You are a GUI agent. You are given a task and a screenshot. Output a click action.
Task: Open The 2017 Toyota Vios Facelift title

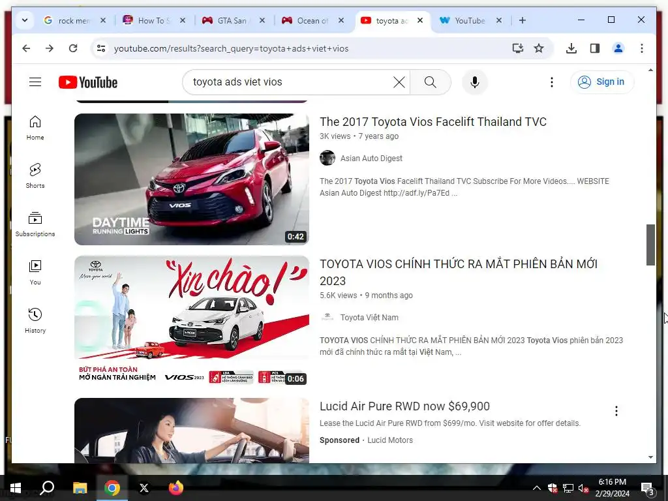[x=433, y=122]
